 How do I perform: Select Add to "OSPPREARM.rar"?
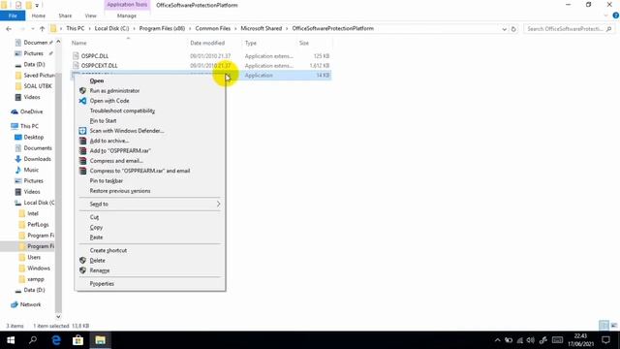pos(120,151)
